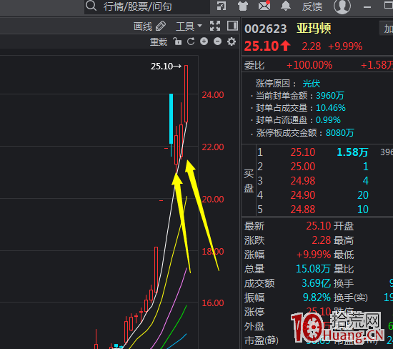Click 涨跌 2.28 value
This screenshot has width=393, height=349.
pos(322,240)
